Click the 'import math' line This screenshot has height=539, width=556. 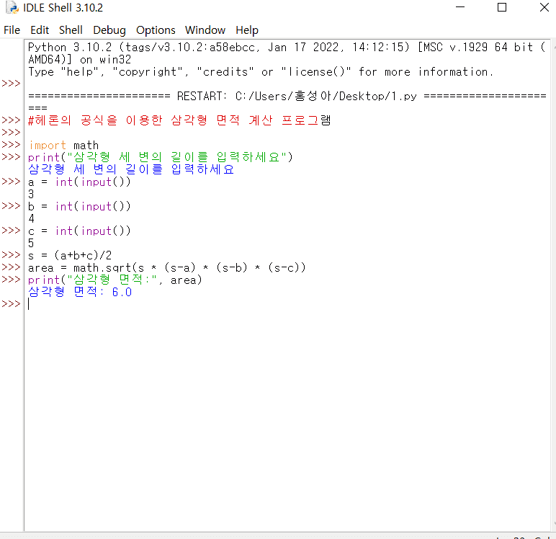coord(63,145)
